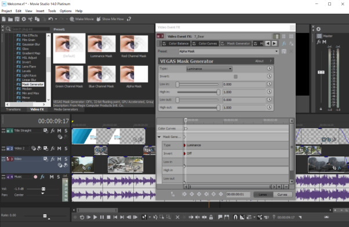349x227 pixels.
Task: Open project properties gear icon
Action: 24,19
